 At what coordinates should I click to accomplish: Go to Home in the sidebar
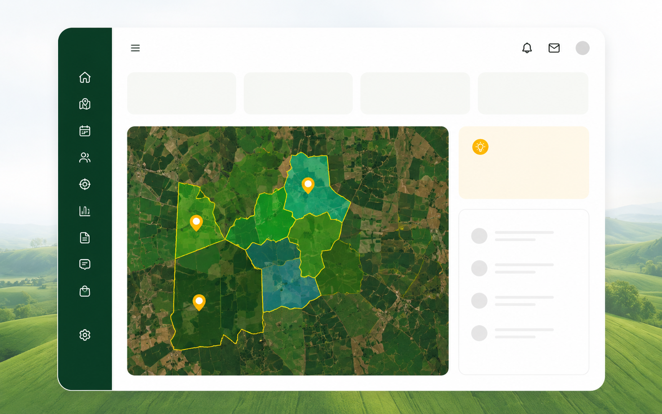[85, 77]
